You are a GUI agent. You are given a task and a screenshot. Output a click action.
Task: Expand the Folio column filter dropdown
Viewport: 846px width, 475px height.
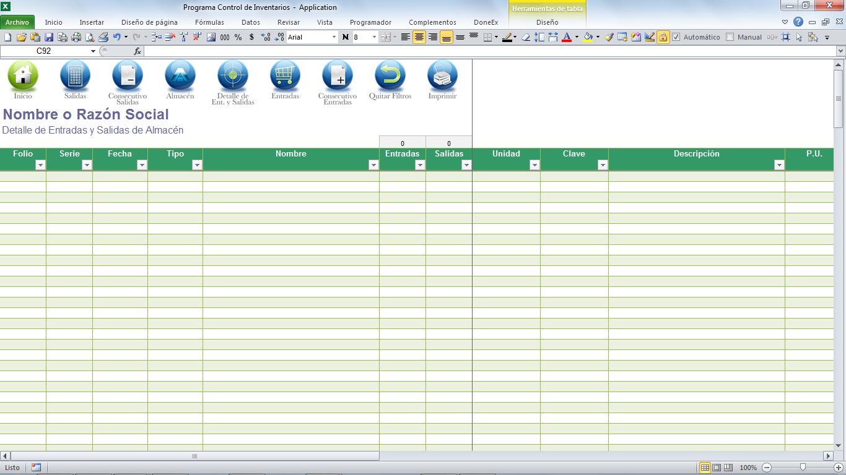click(x=40, y=165)
